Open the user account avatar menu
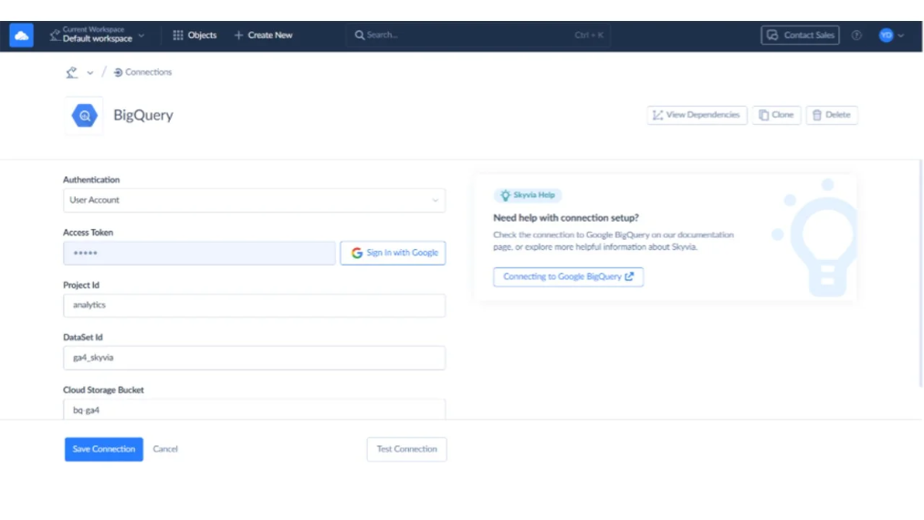Viewport: 924px width, 520px height. tap(891, 36)
